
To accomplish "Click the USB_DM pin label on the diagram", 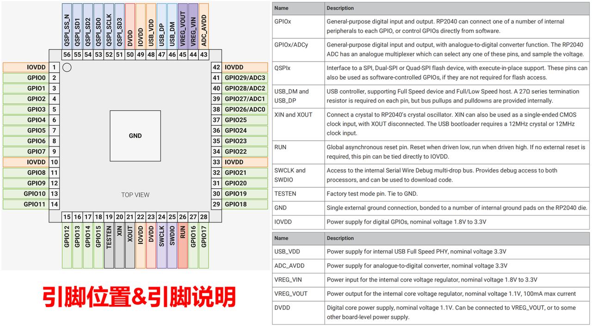I will click(x=173, y=26).
